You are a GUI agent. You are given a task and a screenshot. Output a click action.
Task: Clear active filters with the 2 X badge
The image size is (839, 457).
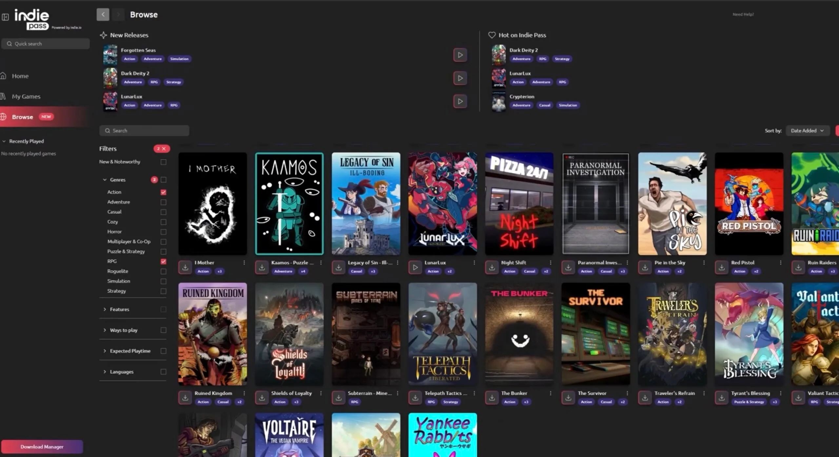click(x=162, y=149)
